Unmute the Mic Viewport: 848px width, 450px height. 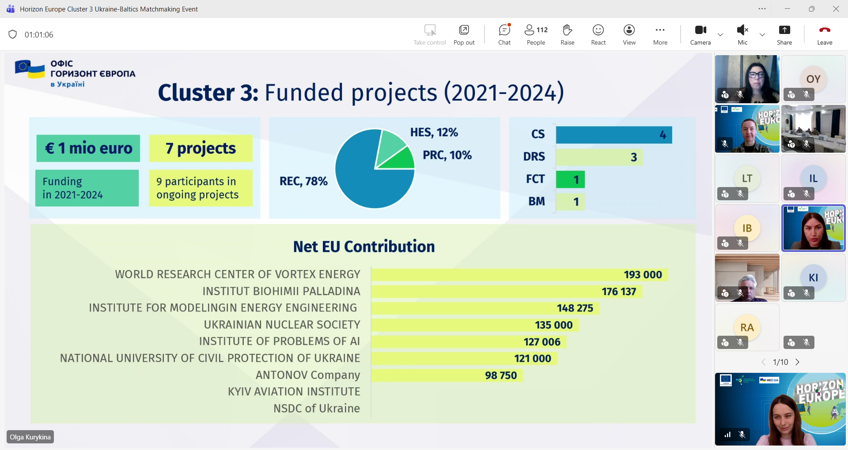pyautogui.click(x=742, y=34)
